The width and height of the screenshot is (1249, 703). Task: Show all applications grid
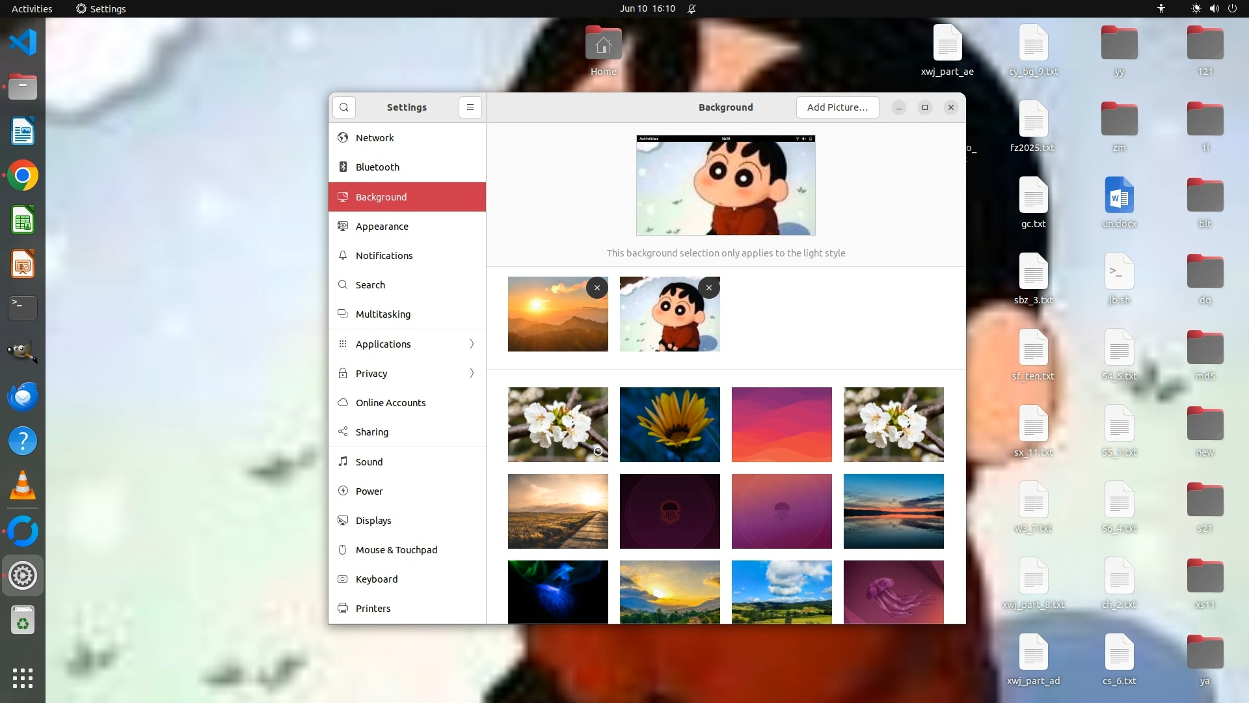tap(23, 678)
